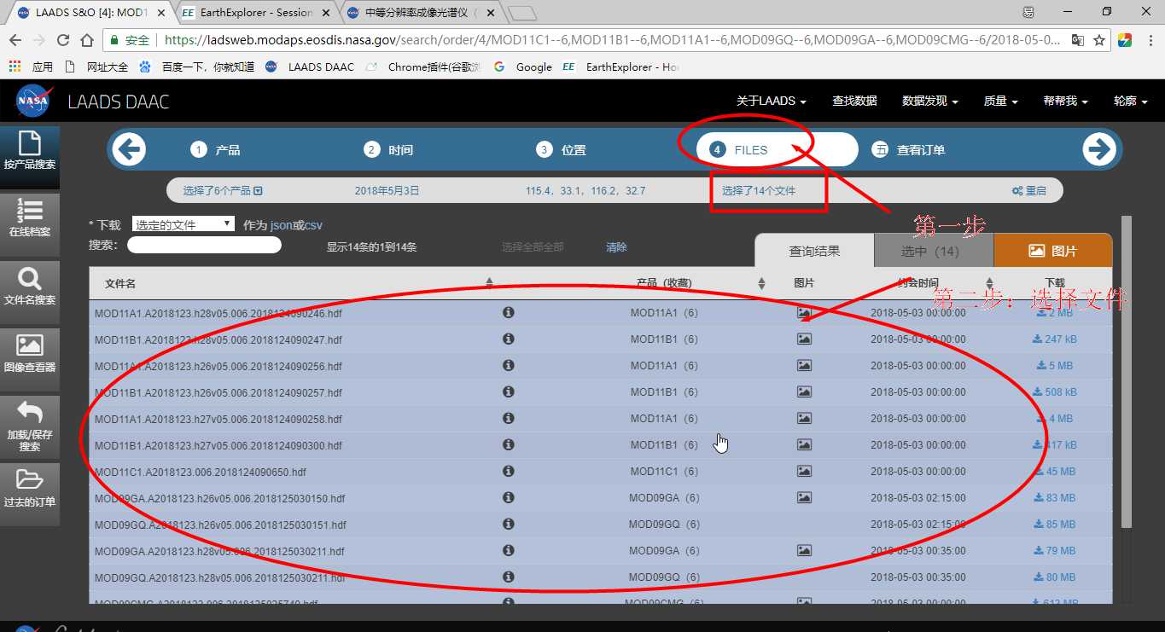1165x632 pixels.
Task: Click the NASA logo
Action: (32, 101)
